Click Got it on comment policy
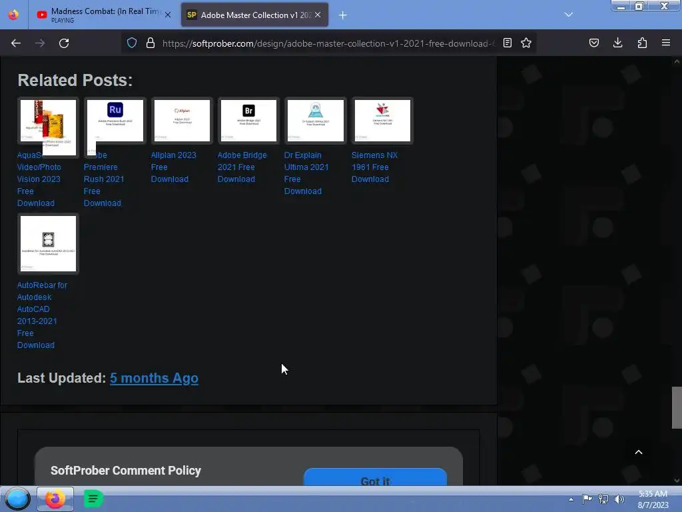Image resolution: width=682 pixels, height=512 pixels. (376, 478)
